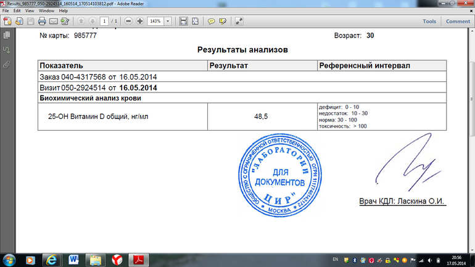Open the attachments paperclip panel

tap(7, 65)
